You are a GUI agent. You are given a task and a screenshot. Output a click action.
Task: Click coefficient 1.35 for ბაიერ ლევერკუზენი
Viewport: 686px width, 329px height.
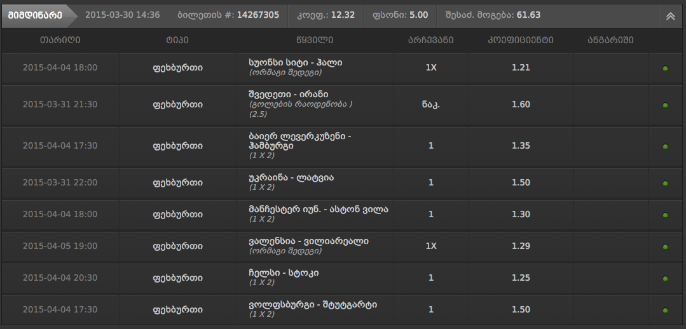click(x=521, y=146)
